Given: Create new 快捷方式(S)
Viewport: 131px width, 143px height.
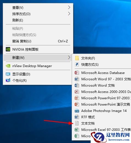Looking at the screenshot, I should click(x=102, y=65).
